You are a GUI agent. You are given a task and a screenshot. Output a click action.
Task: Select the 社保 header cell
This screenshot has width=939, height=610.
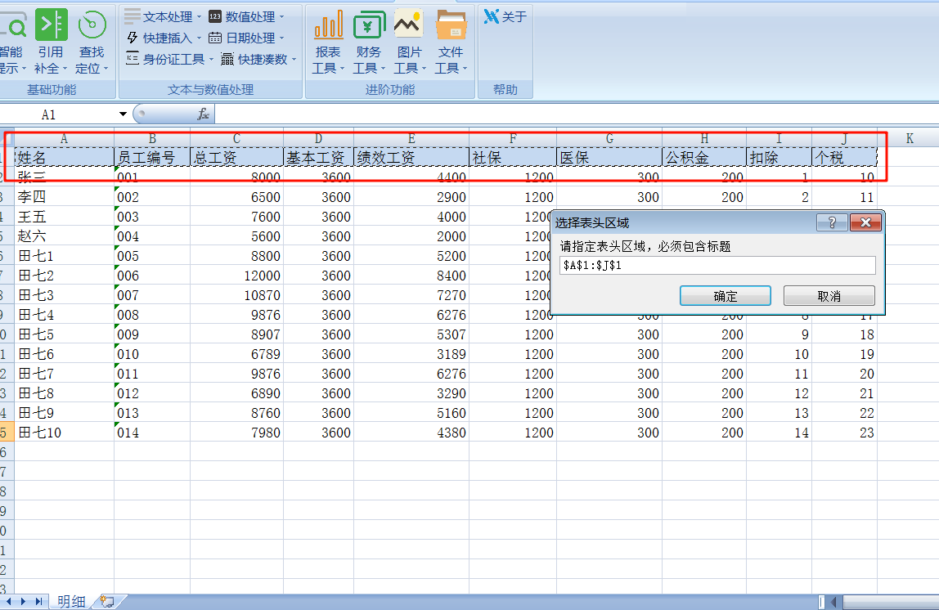click(513, 158)
